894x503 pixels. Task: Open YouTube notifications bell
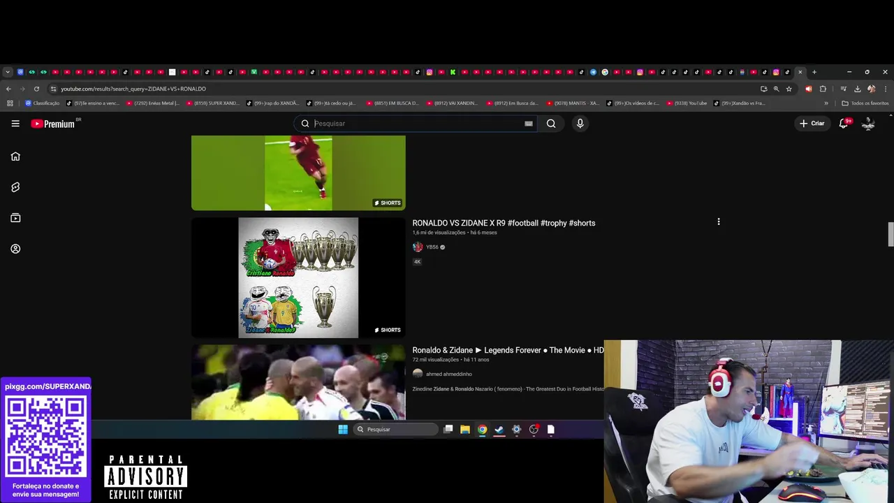[844, 124]
